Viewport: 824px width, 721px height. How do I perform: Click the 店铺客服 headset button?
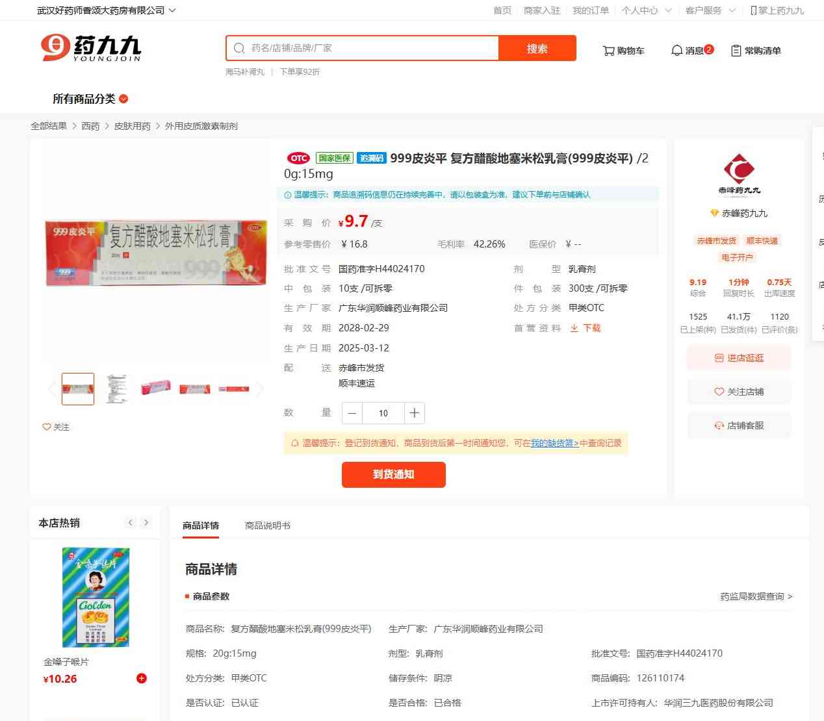[739, 425]
